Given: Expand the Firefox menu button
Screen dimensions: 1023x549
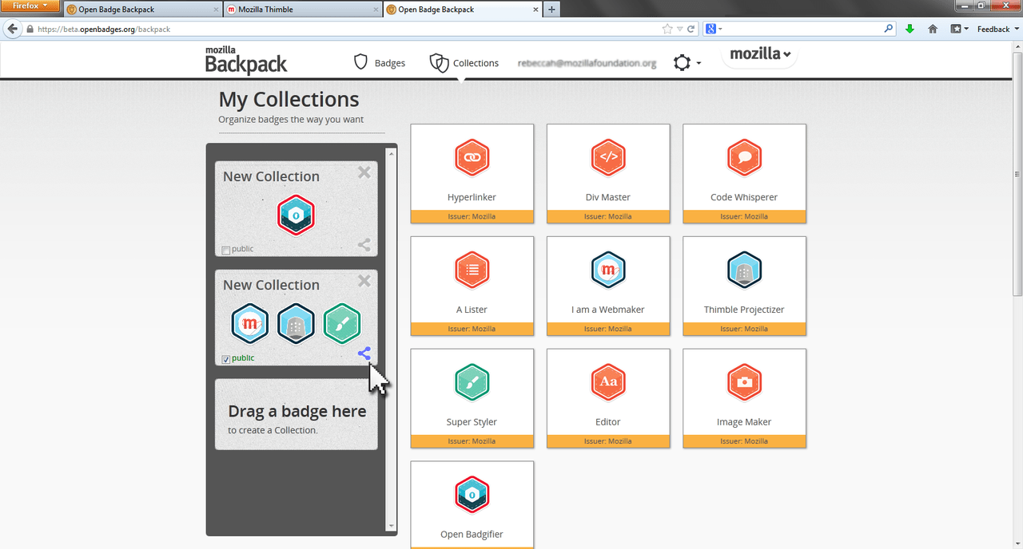Looking at the screenshot, I should coord(30,5).
